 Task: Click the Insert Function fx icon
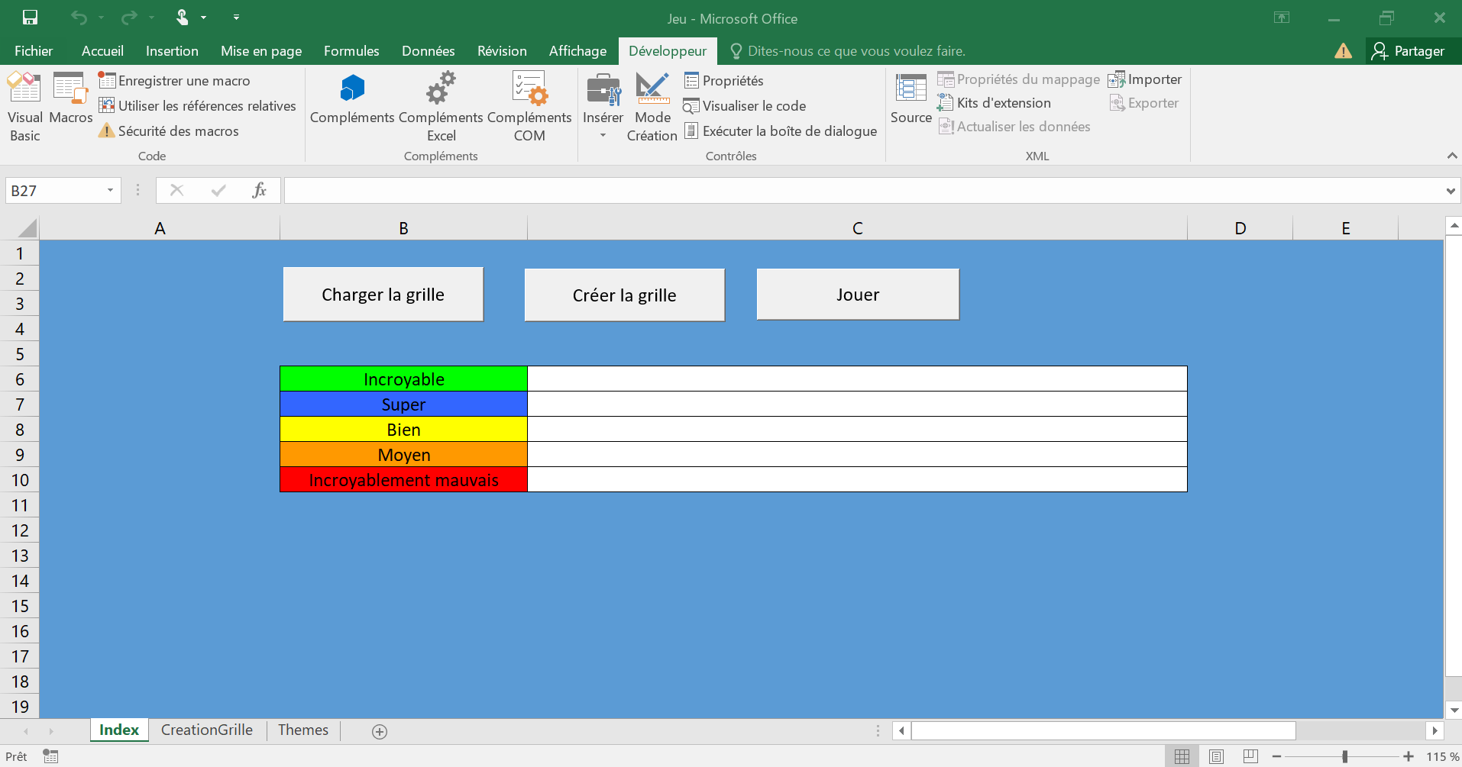tap(259, 191)
